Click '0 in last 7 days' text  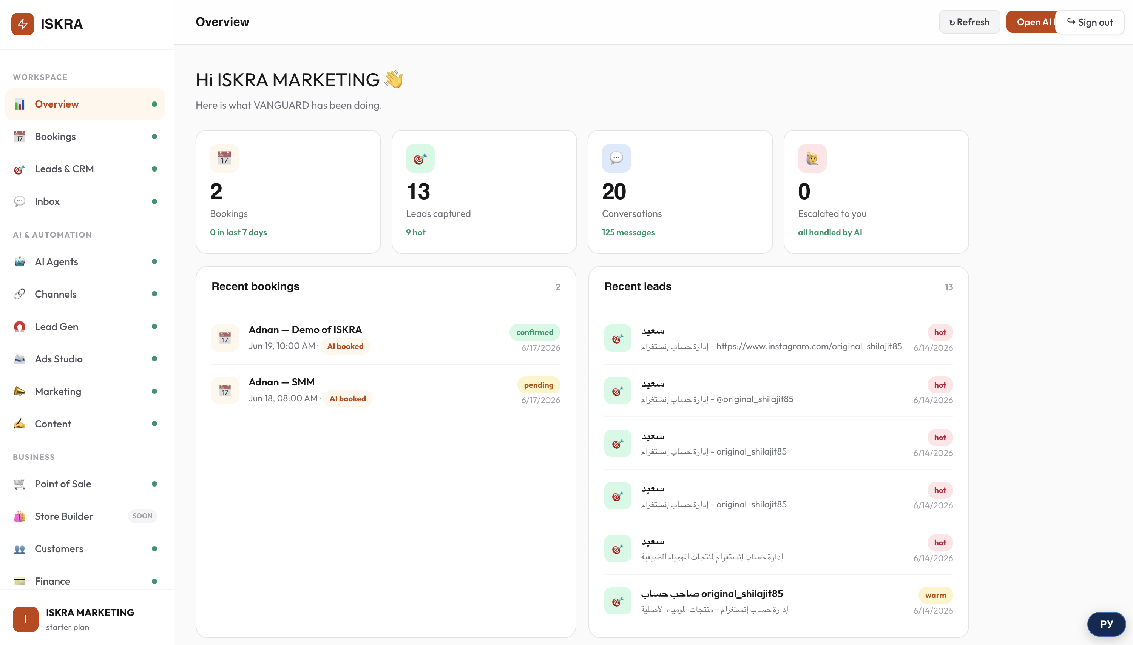[238, 232]
